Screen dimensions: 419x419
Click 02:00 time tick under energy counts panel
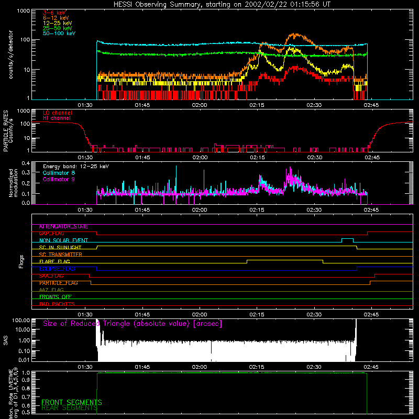[200, 105]
